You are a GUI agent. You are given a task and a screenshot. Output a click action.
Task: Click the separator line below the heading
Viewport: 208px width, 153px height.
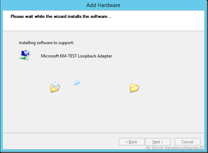[x=103, y=31]
